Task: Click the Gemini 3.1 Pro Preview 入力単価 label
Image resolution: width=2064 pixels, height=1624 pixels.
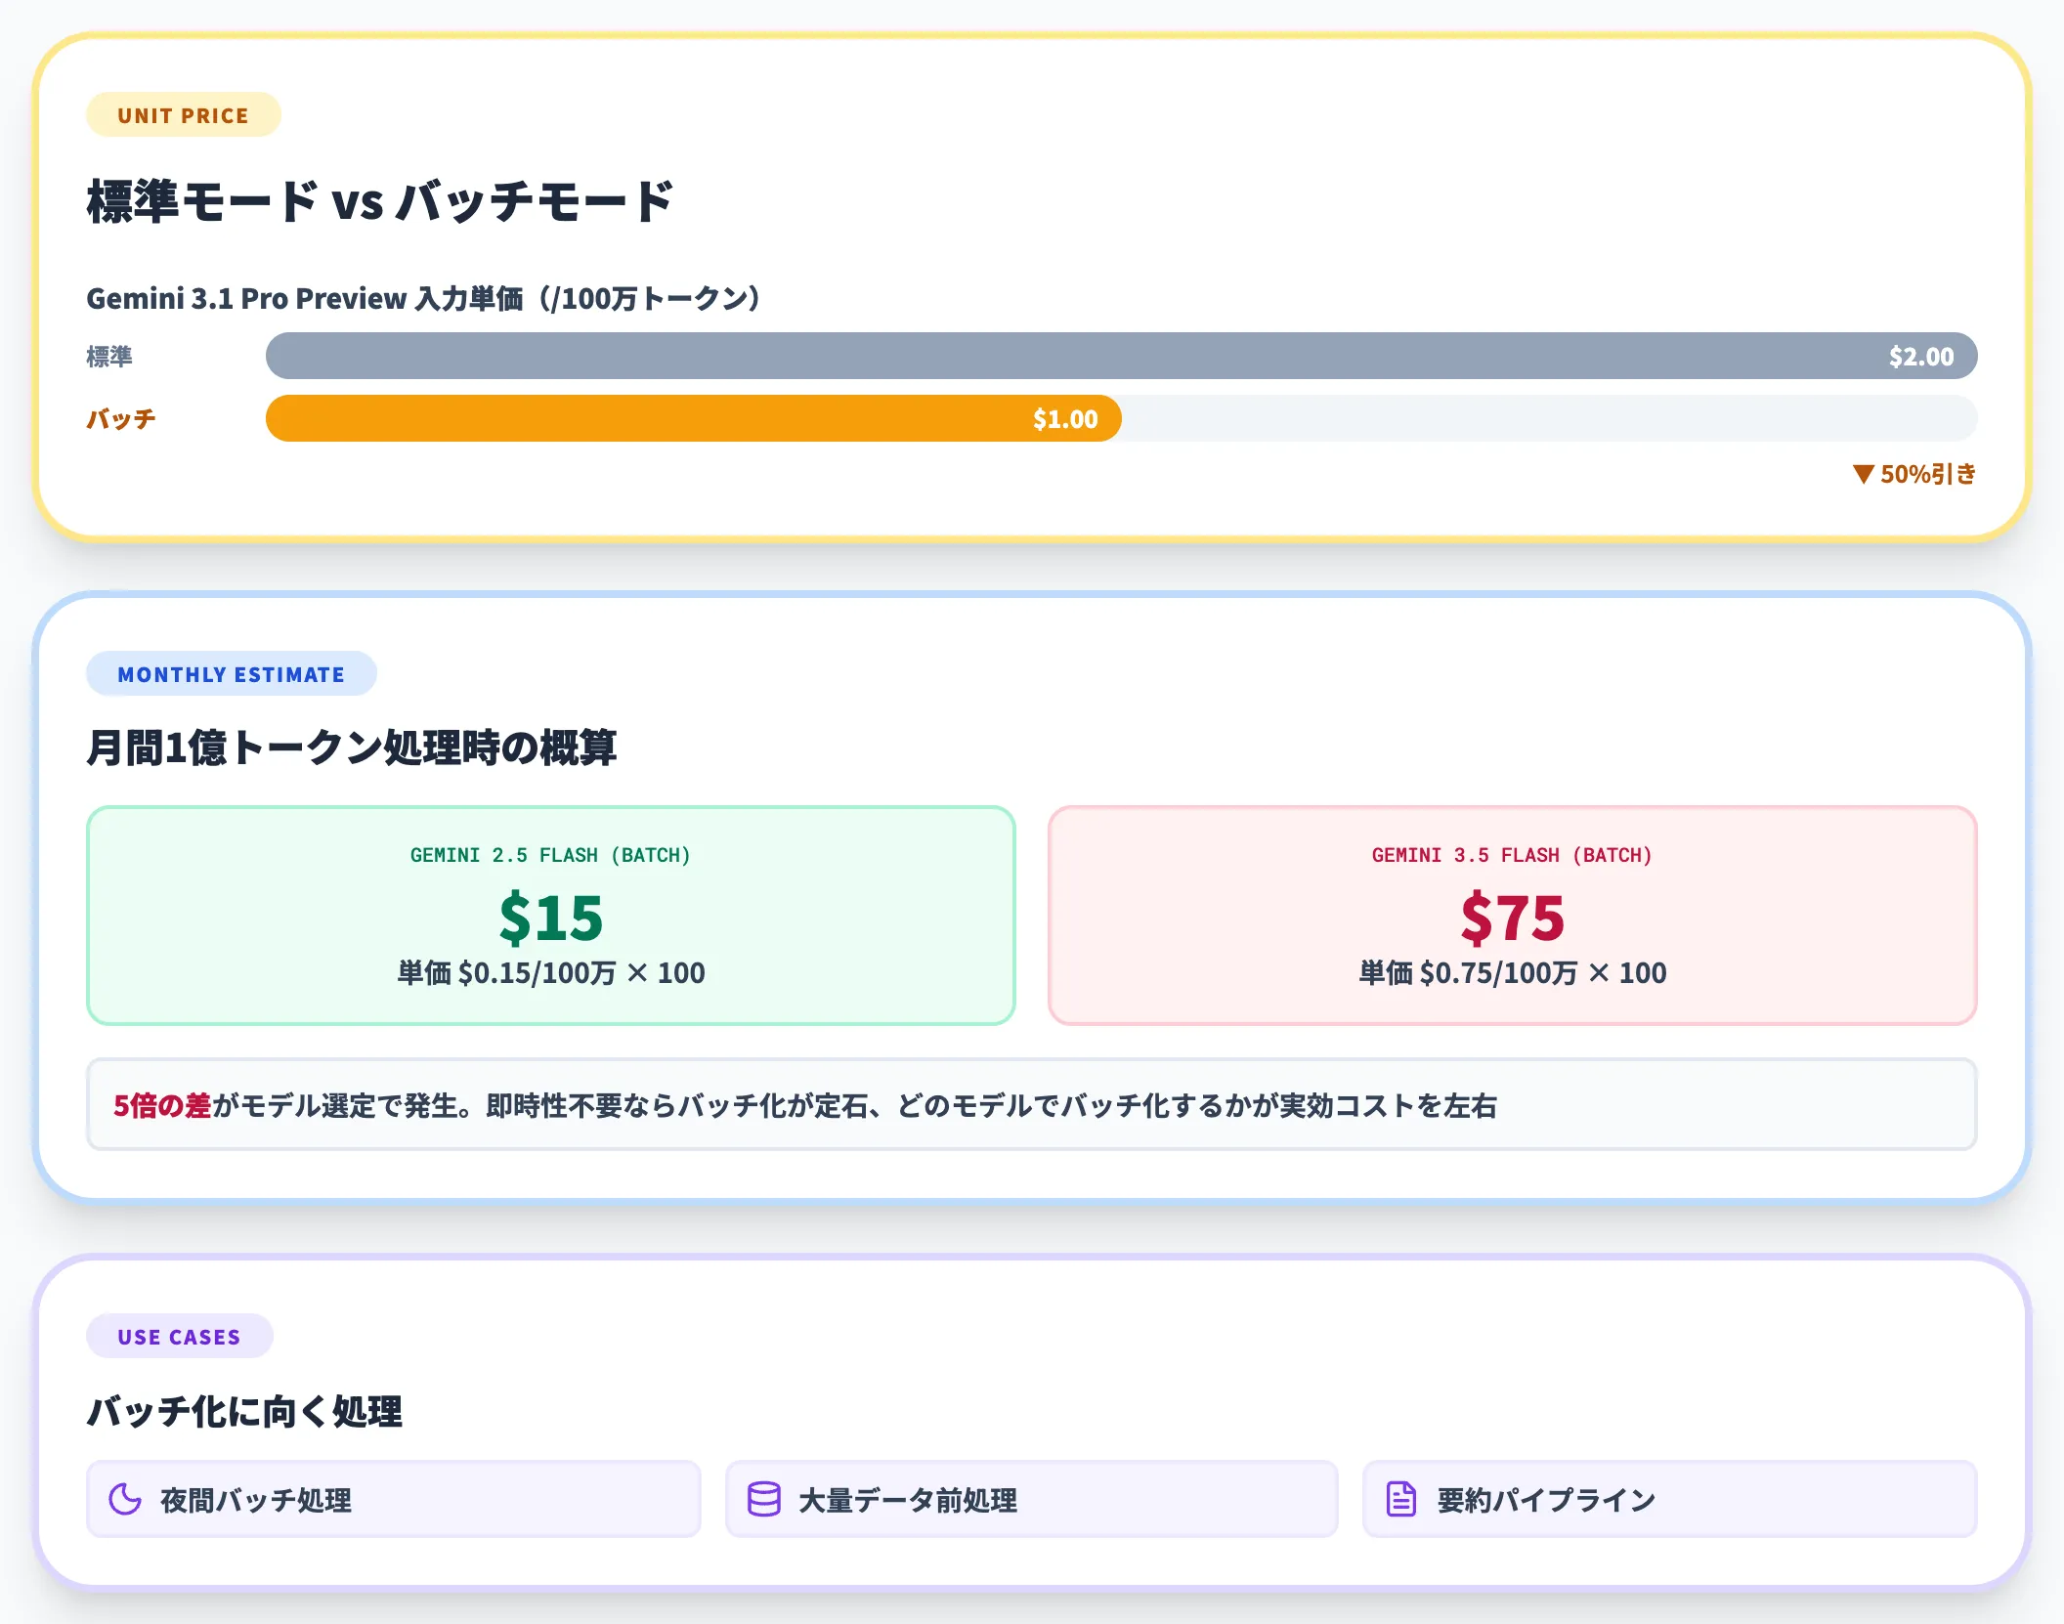Action: click(423, 298)
